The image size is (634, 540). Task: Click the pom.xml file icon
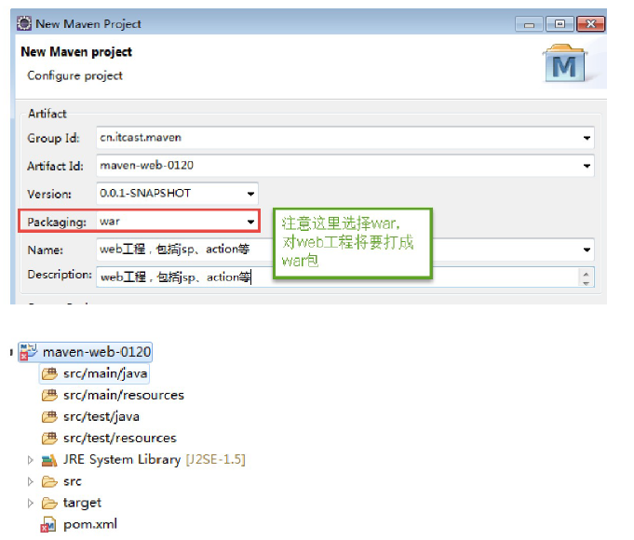(48, 524)
